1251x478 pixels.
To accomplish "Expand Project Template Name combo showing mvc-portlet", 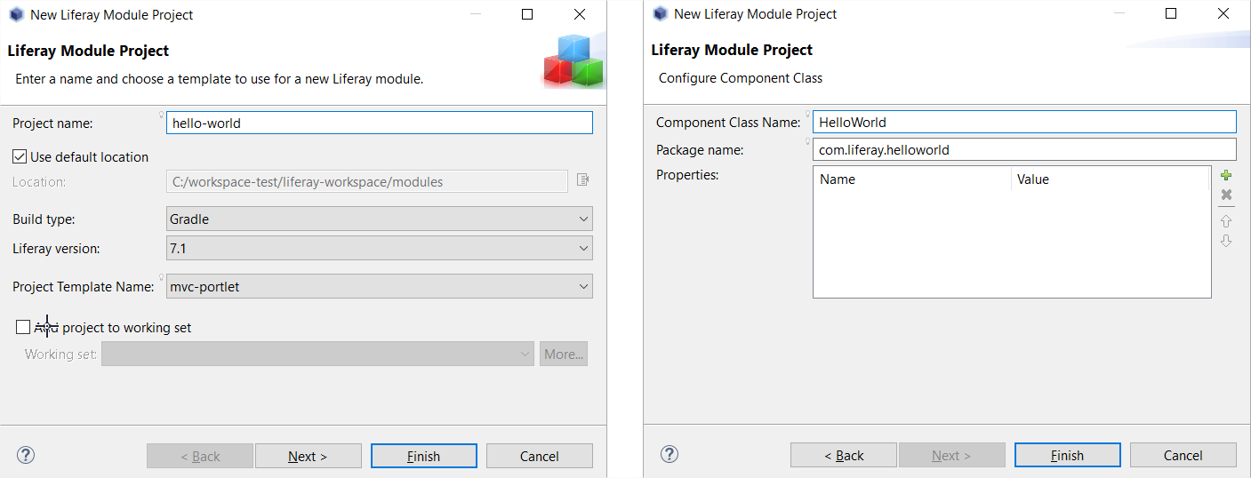I will coord(380,286).
